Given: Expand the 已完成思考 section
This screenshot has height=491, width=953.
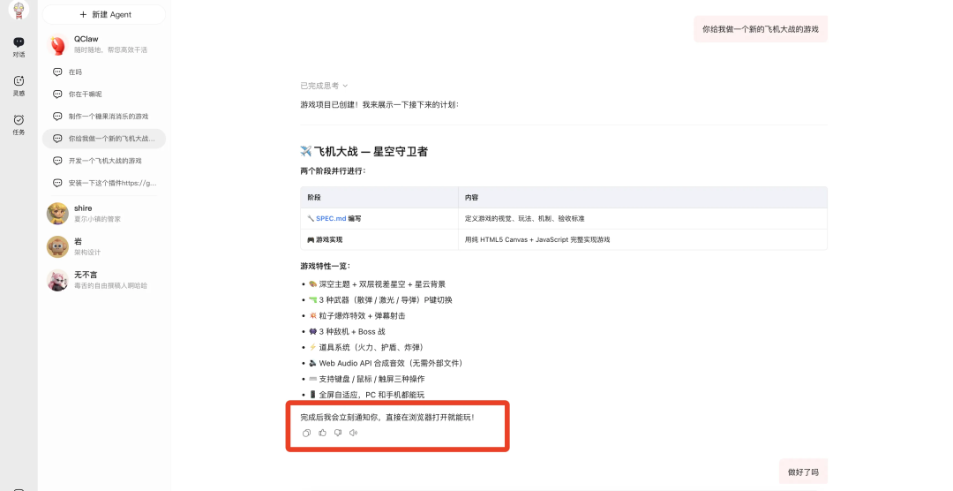Looking at the screenshot, I should [323, 86].
